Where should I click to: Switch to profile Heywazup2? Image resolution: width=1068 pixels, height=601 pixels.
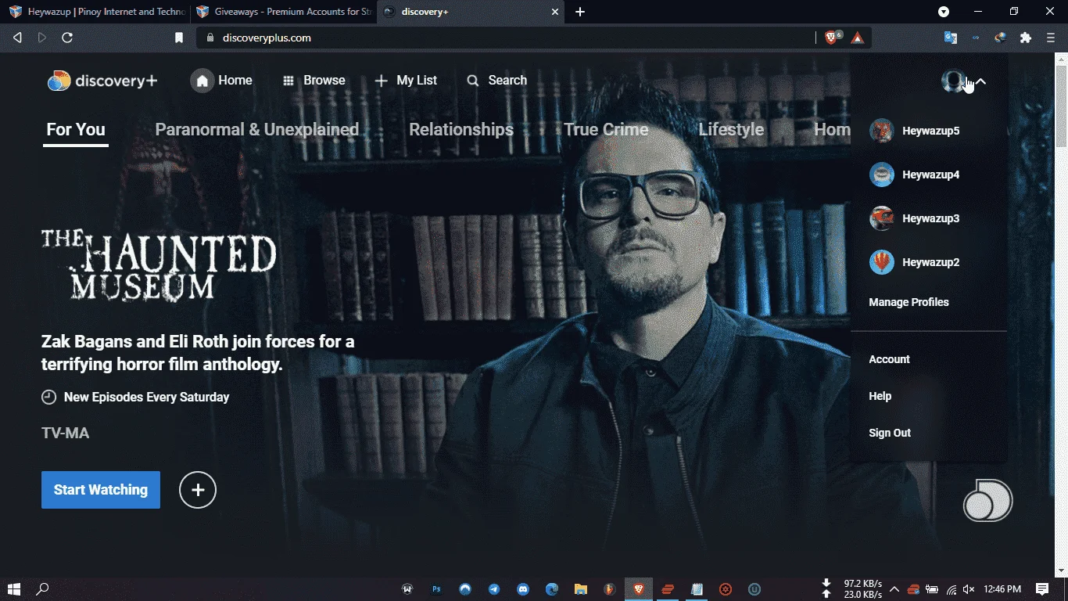(914, 262)
